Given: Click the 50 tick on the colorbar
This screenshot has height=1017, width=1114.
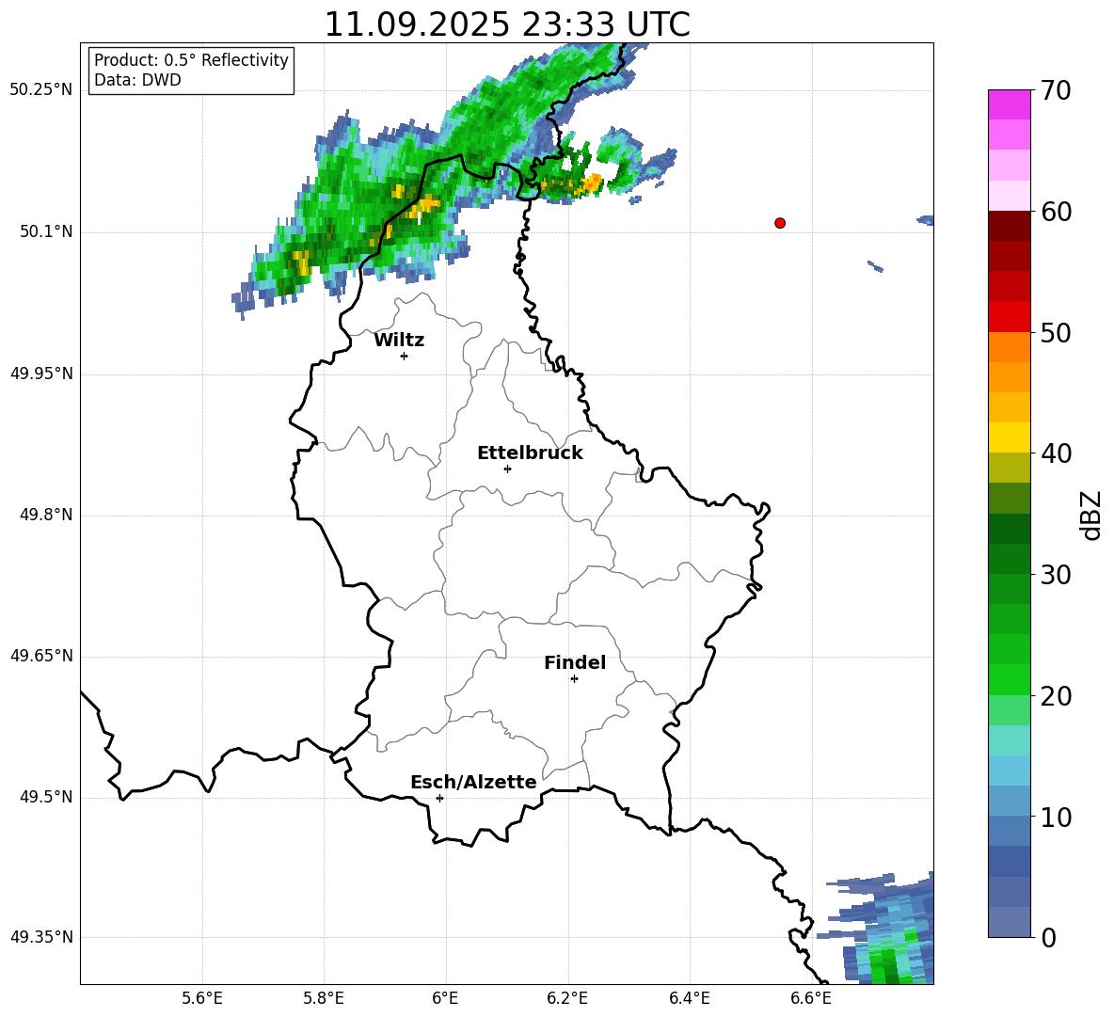Looking at the screenshot, I should coord(1056,333).
